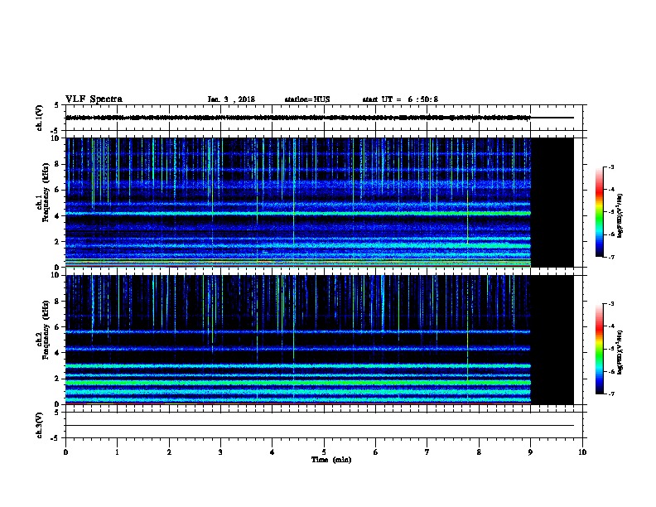Click the ch.2 "Frequency (kHz)" axis label
Screen dimensions: 656x507
(x=46, y=330)
